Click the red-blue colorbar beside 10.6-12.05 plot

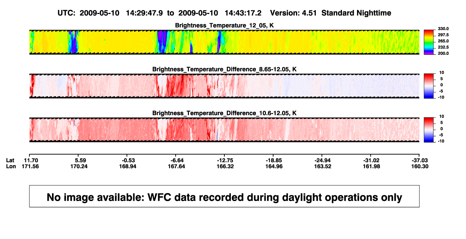pyautogui.click(x=428, y=129)
